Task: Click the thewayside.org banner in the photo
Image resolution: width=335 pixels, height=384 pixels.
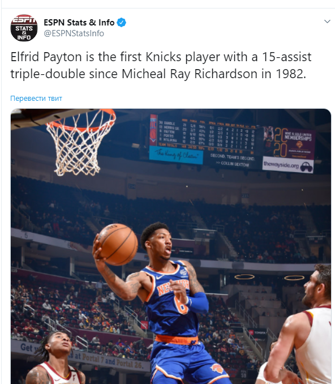Action: coord(288,165)
